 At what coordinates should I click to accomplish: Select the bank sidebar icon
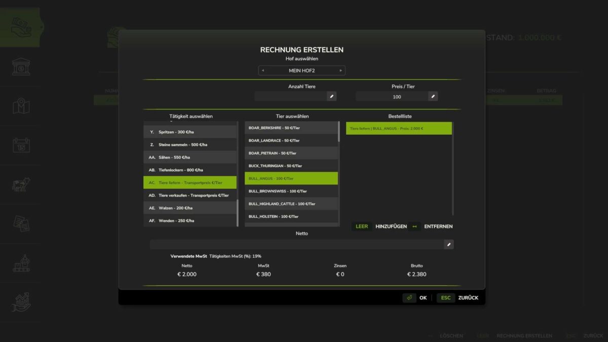click(21, 67)
